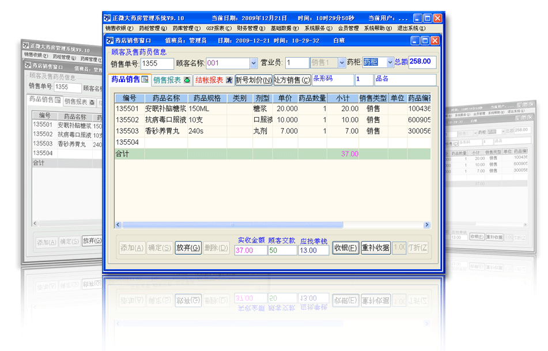
Task: Click the 收银(E) button
Action: (346, 248)
